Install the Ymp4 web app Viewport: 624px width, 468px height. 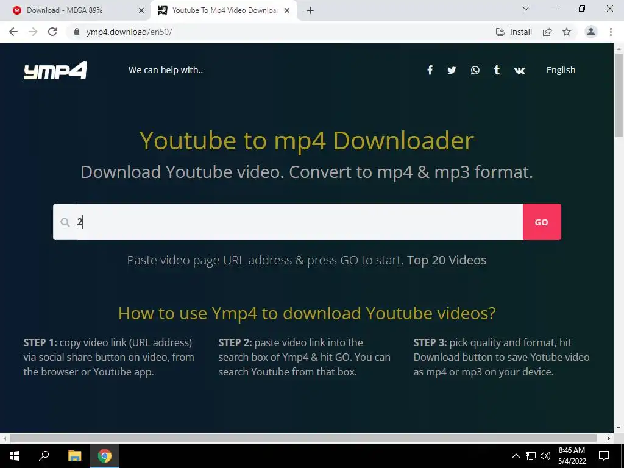[x=514, y=32]
